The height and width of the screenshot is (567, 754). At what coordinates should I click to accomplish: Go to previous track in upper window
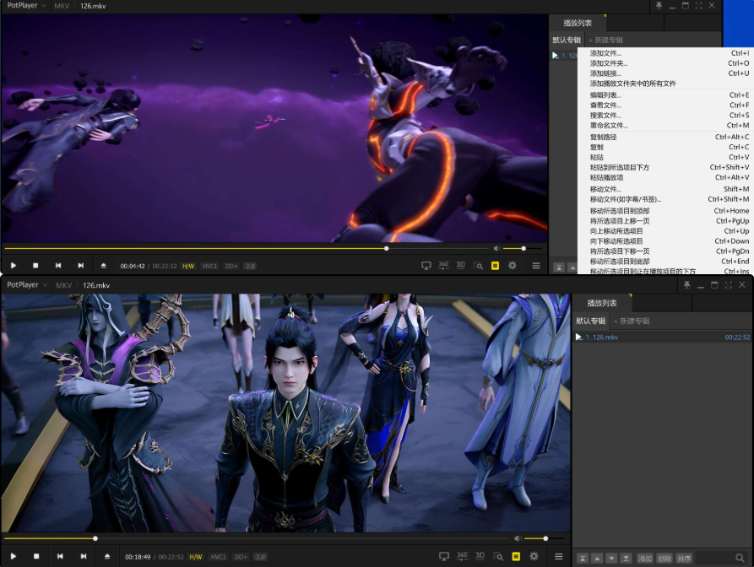click(58, 266)
